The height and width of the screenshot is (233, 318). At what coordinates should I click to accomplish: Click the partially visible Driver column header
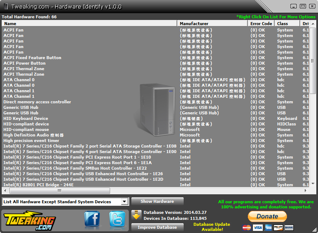click(x=305, y=23)
